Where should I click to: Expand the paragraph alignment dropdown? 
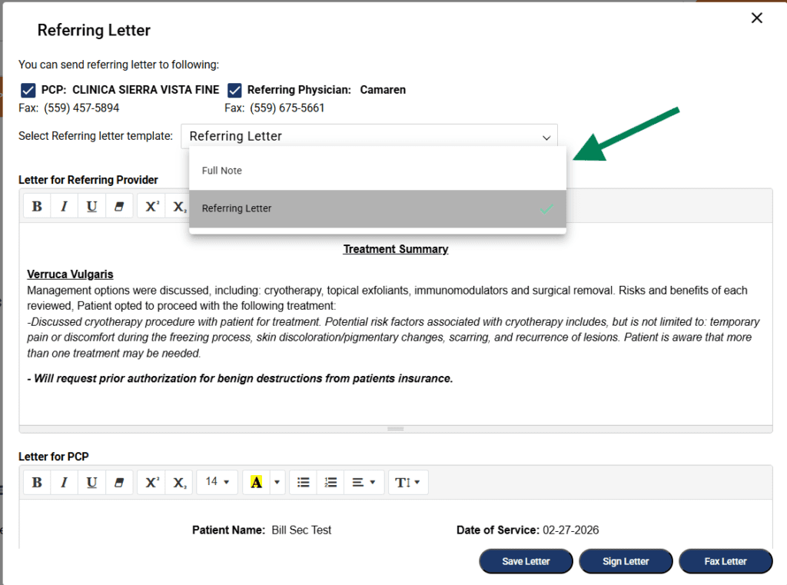pyautogui.click(x=364, y=482)
